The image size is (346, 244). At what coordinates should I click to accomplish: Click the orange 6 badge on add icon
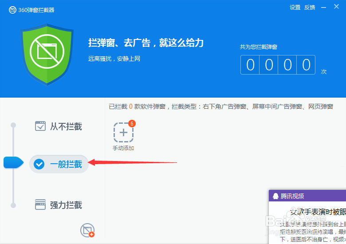click(x=132, y=123)
